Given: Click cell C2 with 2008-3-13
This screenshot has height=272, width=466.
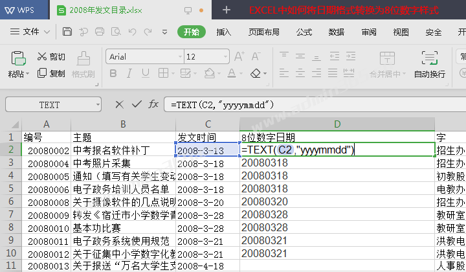Looking at the screenshot, I should 208,150.
